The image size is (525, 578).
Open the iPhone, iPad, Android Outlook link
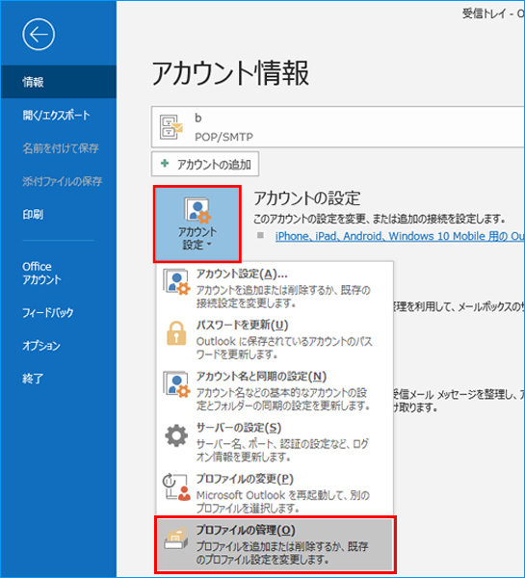[400, 236]
